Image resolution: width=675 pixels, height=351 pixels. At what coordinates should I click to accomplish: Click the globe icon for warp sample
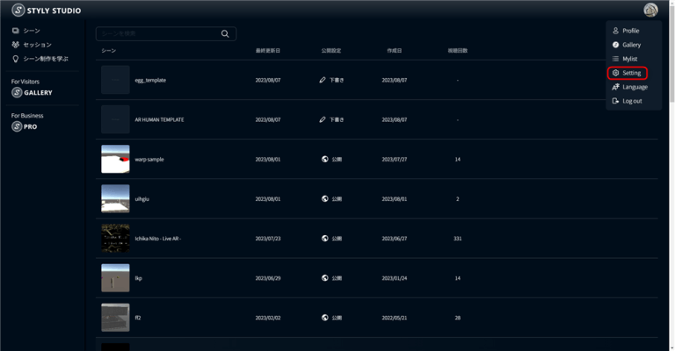(324, 159)
